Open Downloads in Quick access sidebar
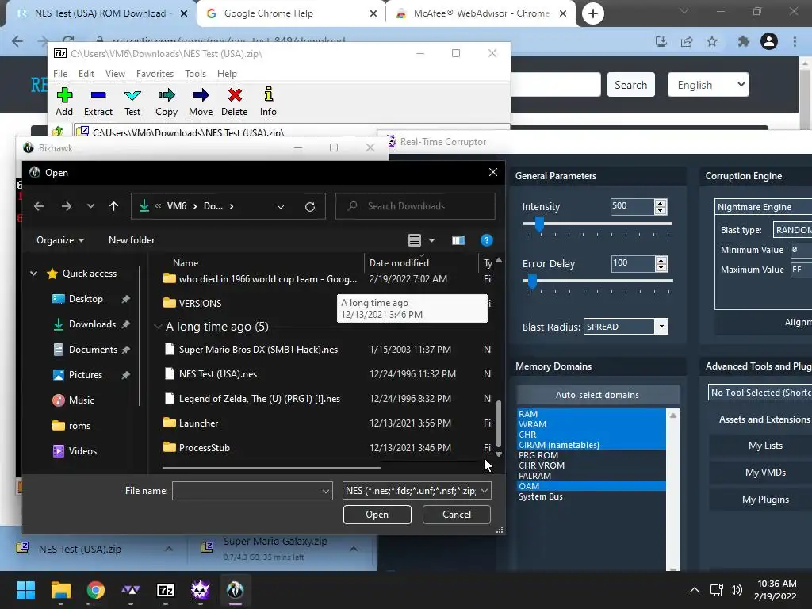812x609 pixels. pyautogui.click(x=92, y=324)
